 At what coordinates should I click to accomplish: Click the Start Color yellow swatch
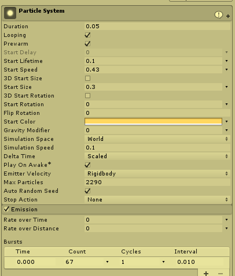point(153,122)
